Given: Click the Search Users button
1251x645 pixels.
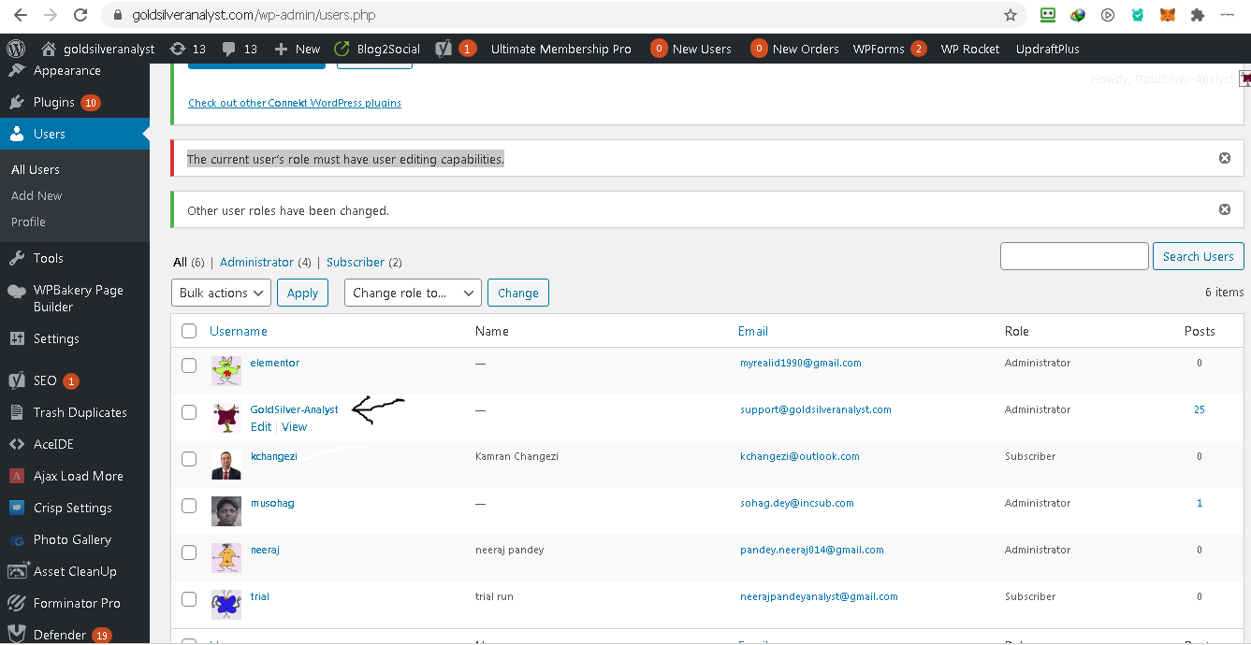Looking at the screenshot, I should [x=1199, y=256].
